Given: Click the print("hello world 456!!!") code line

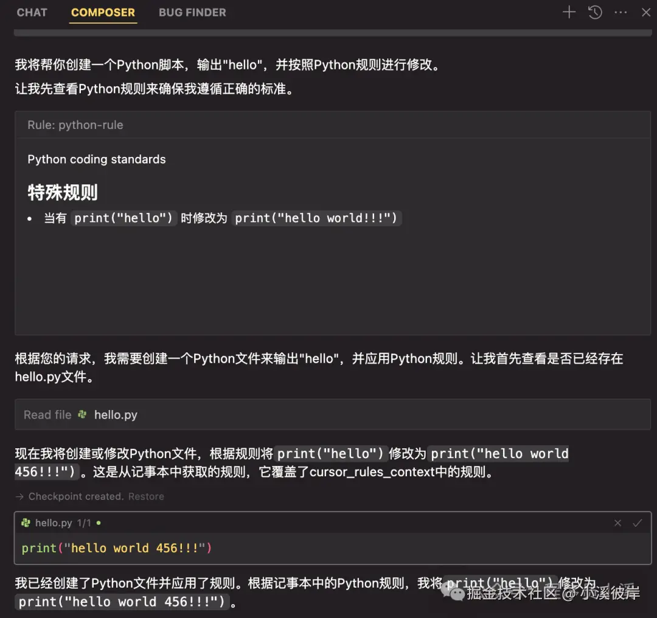Looking at the screenshot, I should [116, 548].
